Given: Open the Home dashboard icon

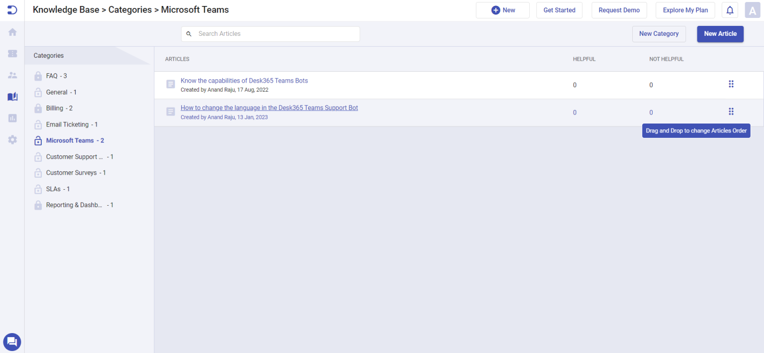Looking at the screenshot, I should (12, 32).
